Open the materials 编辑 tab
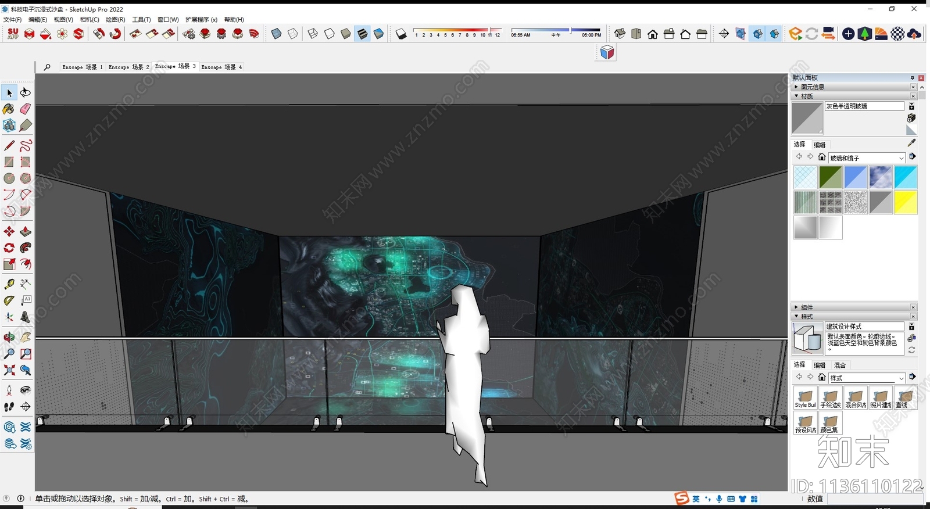This screenshot has height=509, width=930. tap(820, 145)
